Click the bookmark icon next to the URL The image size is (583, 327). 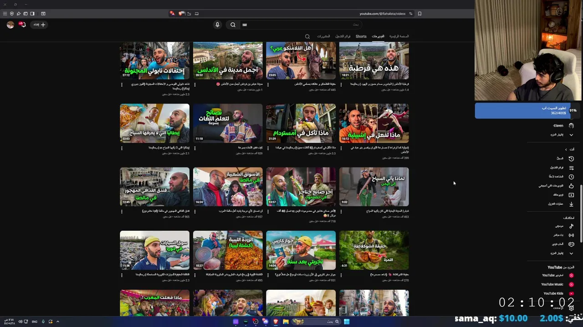419,14
